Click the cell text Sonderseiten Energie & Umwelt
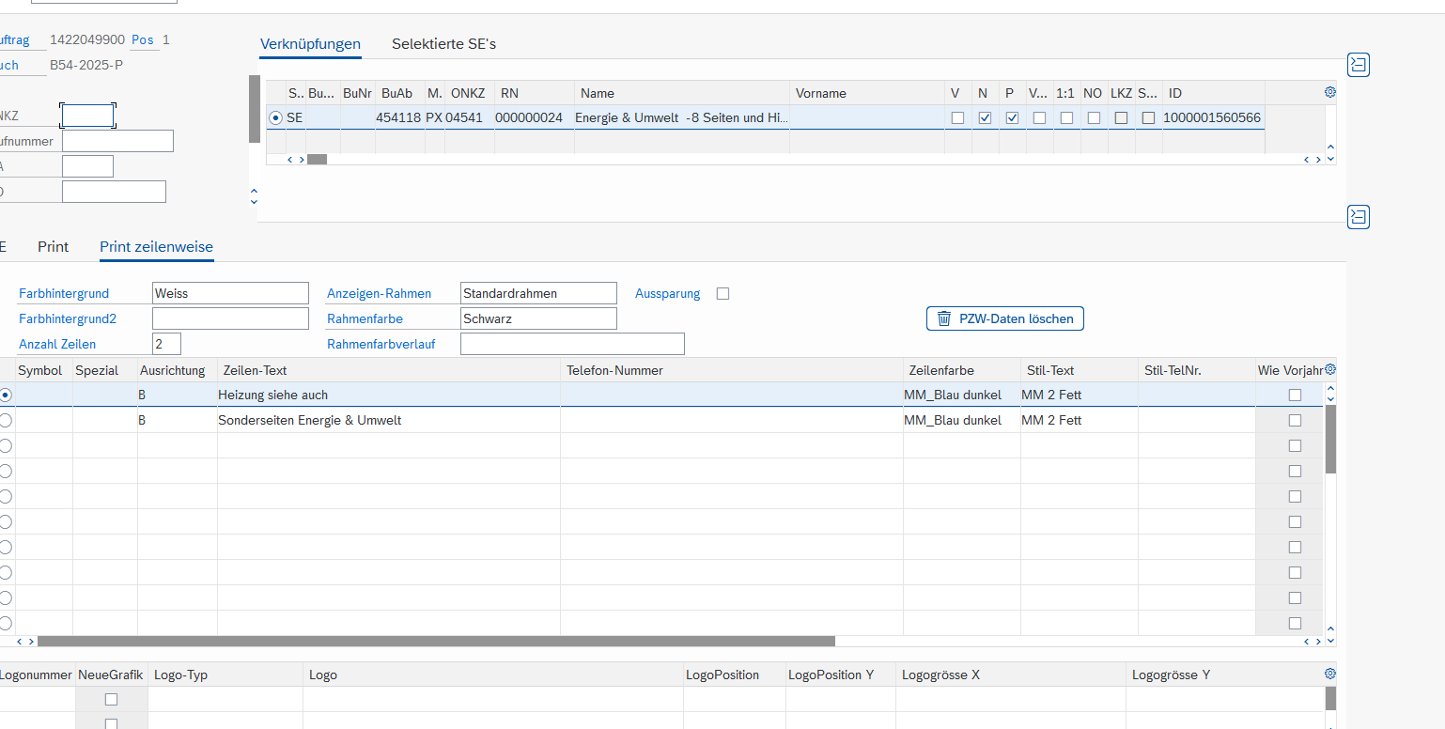The image size is (1445, 729). [x=310, y=421]
